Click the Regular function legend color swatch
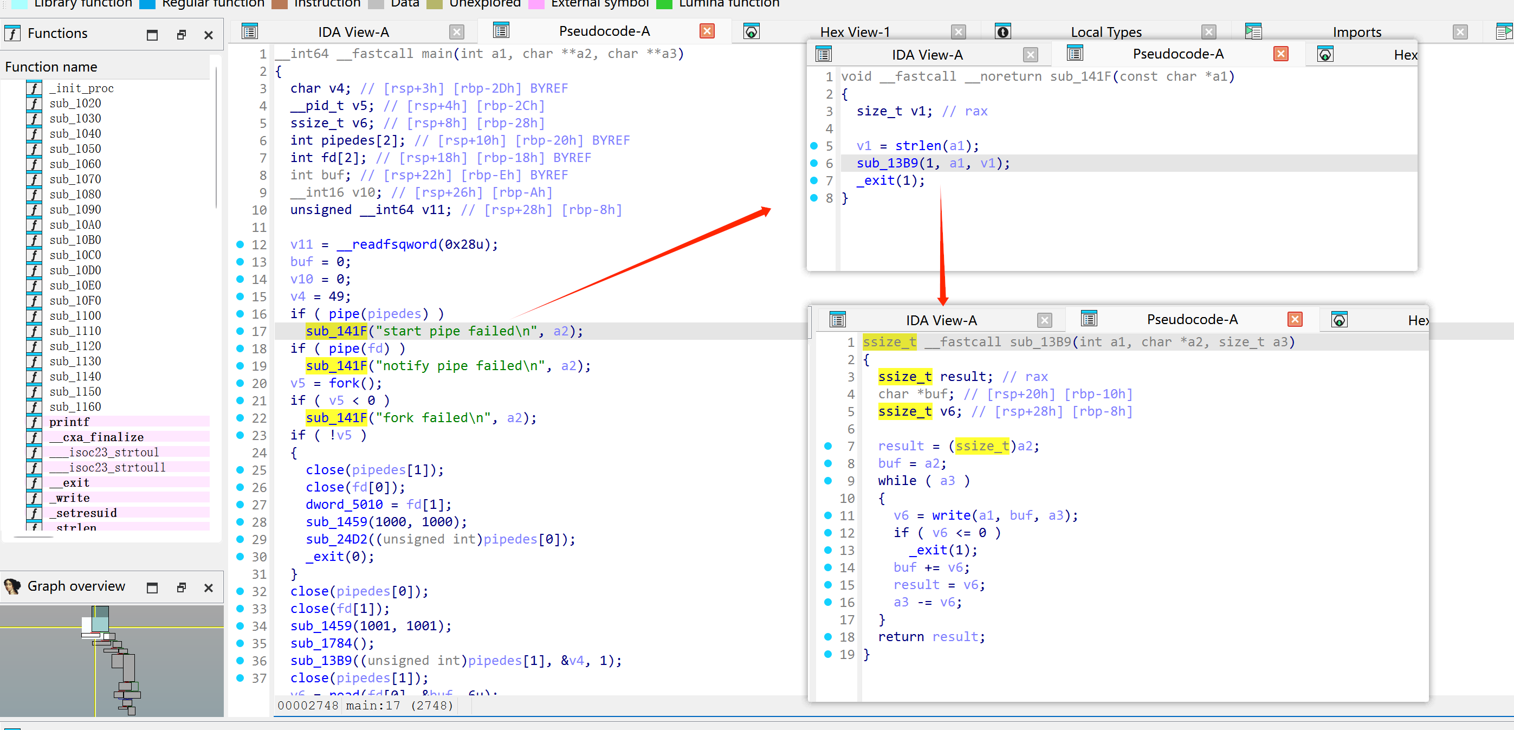Image resolution: width=1514 pixels, height=730 pixels. pyautogui.click(x=147, y=4)
